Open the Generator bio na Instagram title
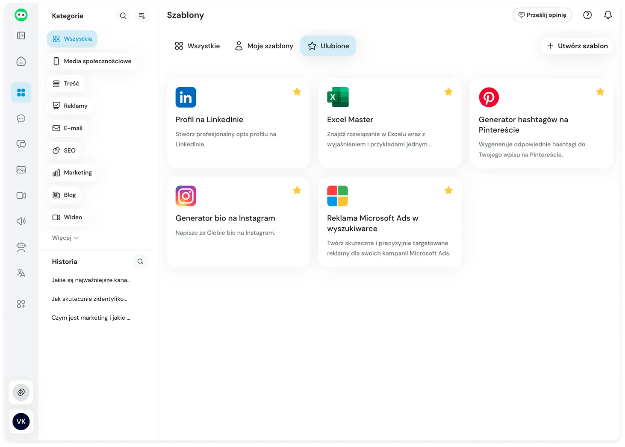The width and height of the screenshot is (625, 447). coord(225,218)
